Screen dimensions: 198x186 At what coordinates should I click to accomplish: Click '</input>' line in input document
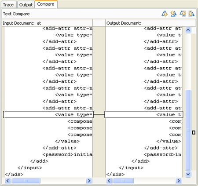tap(30, 168)
